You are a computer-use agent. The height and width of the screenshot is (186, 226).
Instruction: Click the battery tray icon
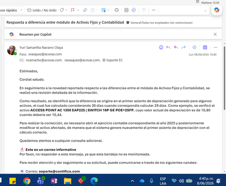click(189, 181)
